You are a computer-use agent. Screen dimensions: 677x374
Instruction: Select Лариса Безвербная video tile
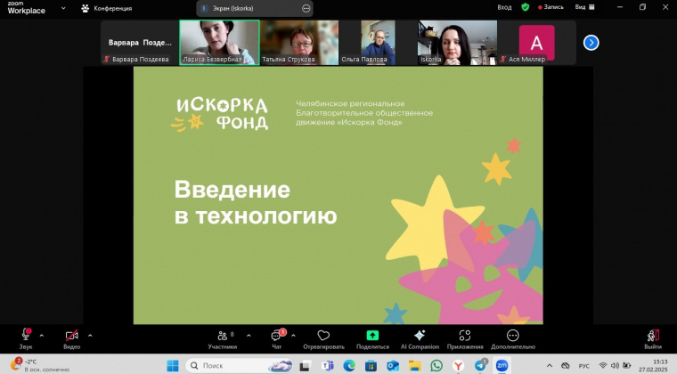(x=219, y=43)
